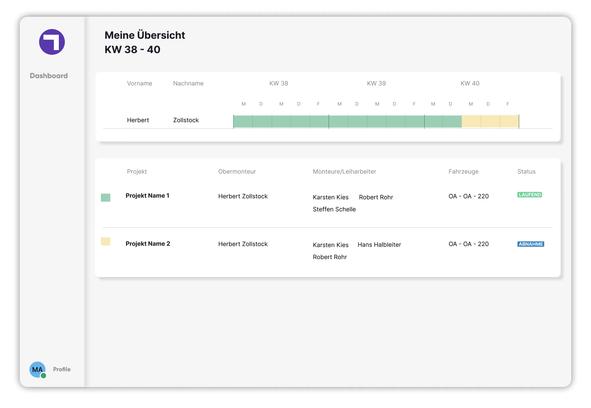Open Projekt Name 1
Screen dimensions: 591x408
pyautogui.click(x=147, y=196)
